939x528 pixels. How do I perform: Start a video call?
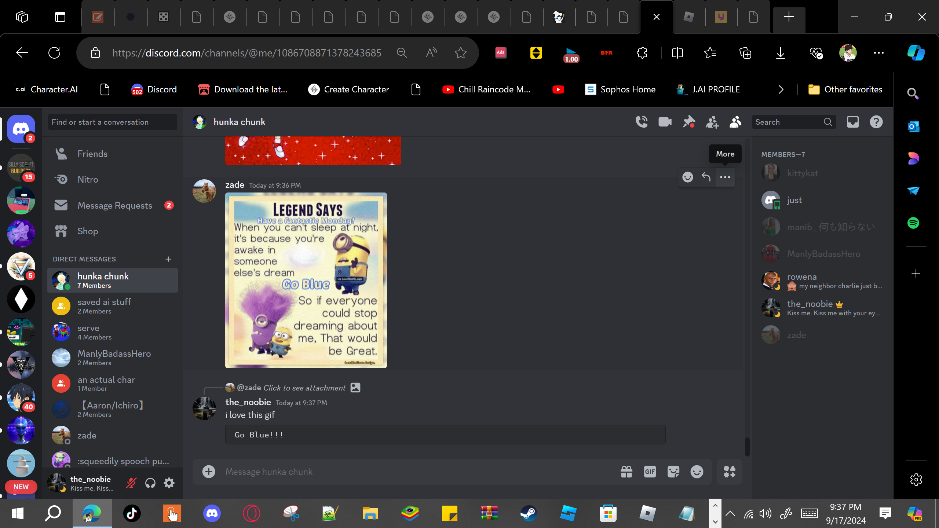(665, 122)
